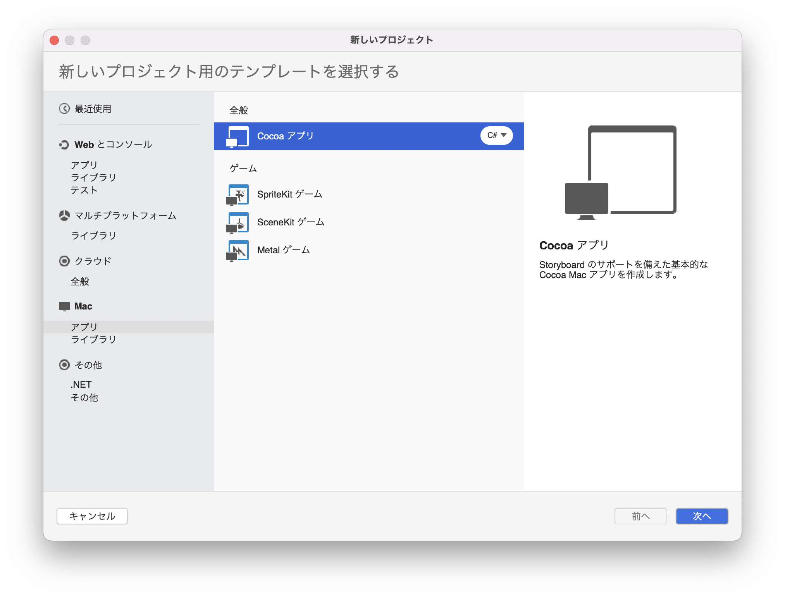Click the クラウド heading
785x598 pixels.
(x=93, y=261)
